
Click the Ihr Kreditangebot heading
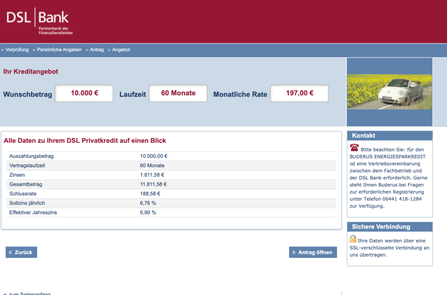click(x=31, y=72)
